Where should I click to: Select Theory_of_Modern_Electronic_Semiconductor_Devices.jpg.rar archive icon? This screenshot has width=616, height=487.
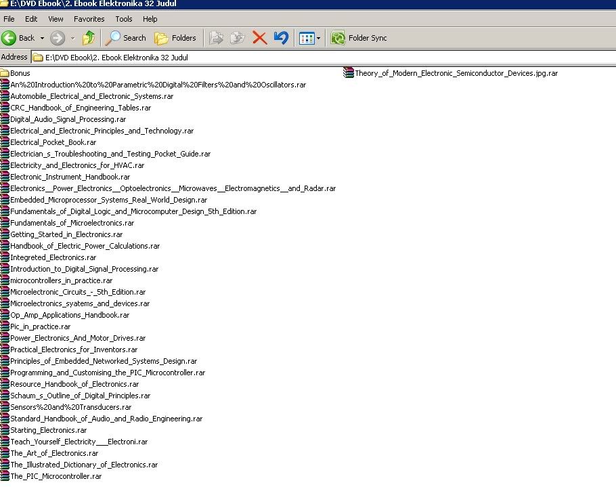click(x=349, y=72)
